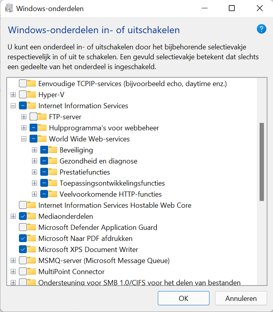This screenshot has width=273, height=312.
Task: Confirm changes with the OK button
Action: pos(183,298)
